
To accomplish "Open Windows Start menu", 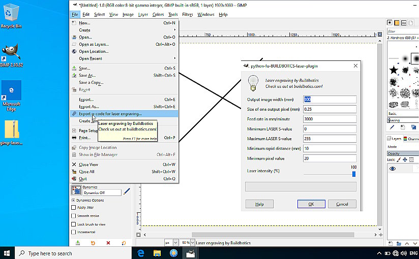I will 7,253.
